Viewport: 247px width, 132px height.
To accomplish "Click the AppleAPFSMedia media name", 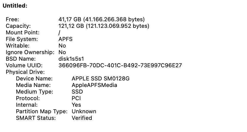I will pos(94,85).
